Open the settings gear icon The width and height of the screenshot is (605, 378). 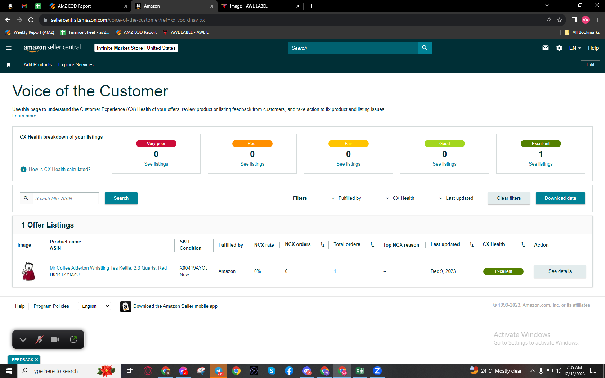559,48
